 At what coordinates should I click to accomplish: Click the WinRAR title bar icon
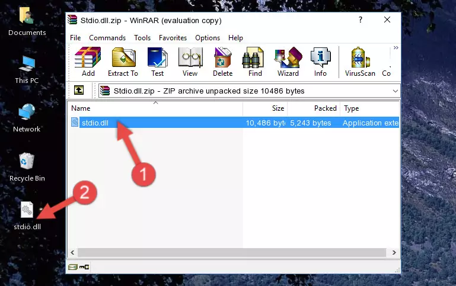(72, 20)
